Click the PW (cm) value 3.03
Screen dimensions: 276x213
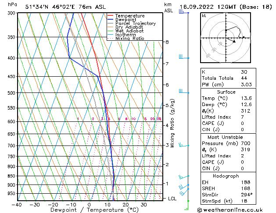click(247, 85)
